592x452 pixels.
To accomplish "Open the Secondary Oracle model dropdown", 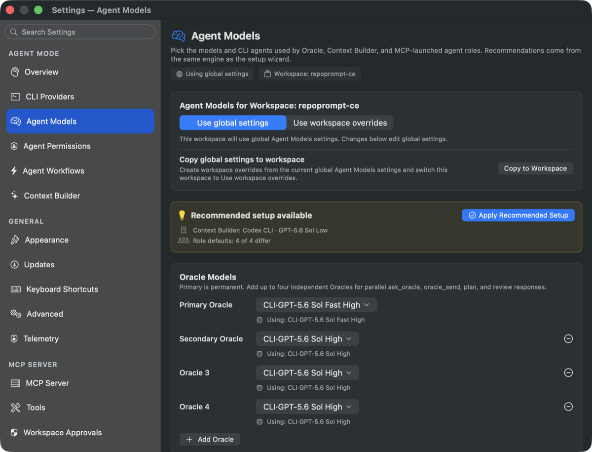I will pos(307,339).
